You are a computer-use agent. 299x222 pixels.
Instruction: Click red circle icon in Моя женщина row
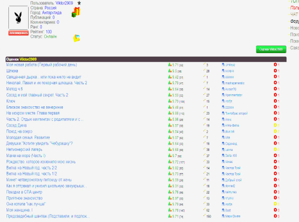[275, 210]
